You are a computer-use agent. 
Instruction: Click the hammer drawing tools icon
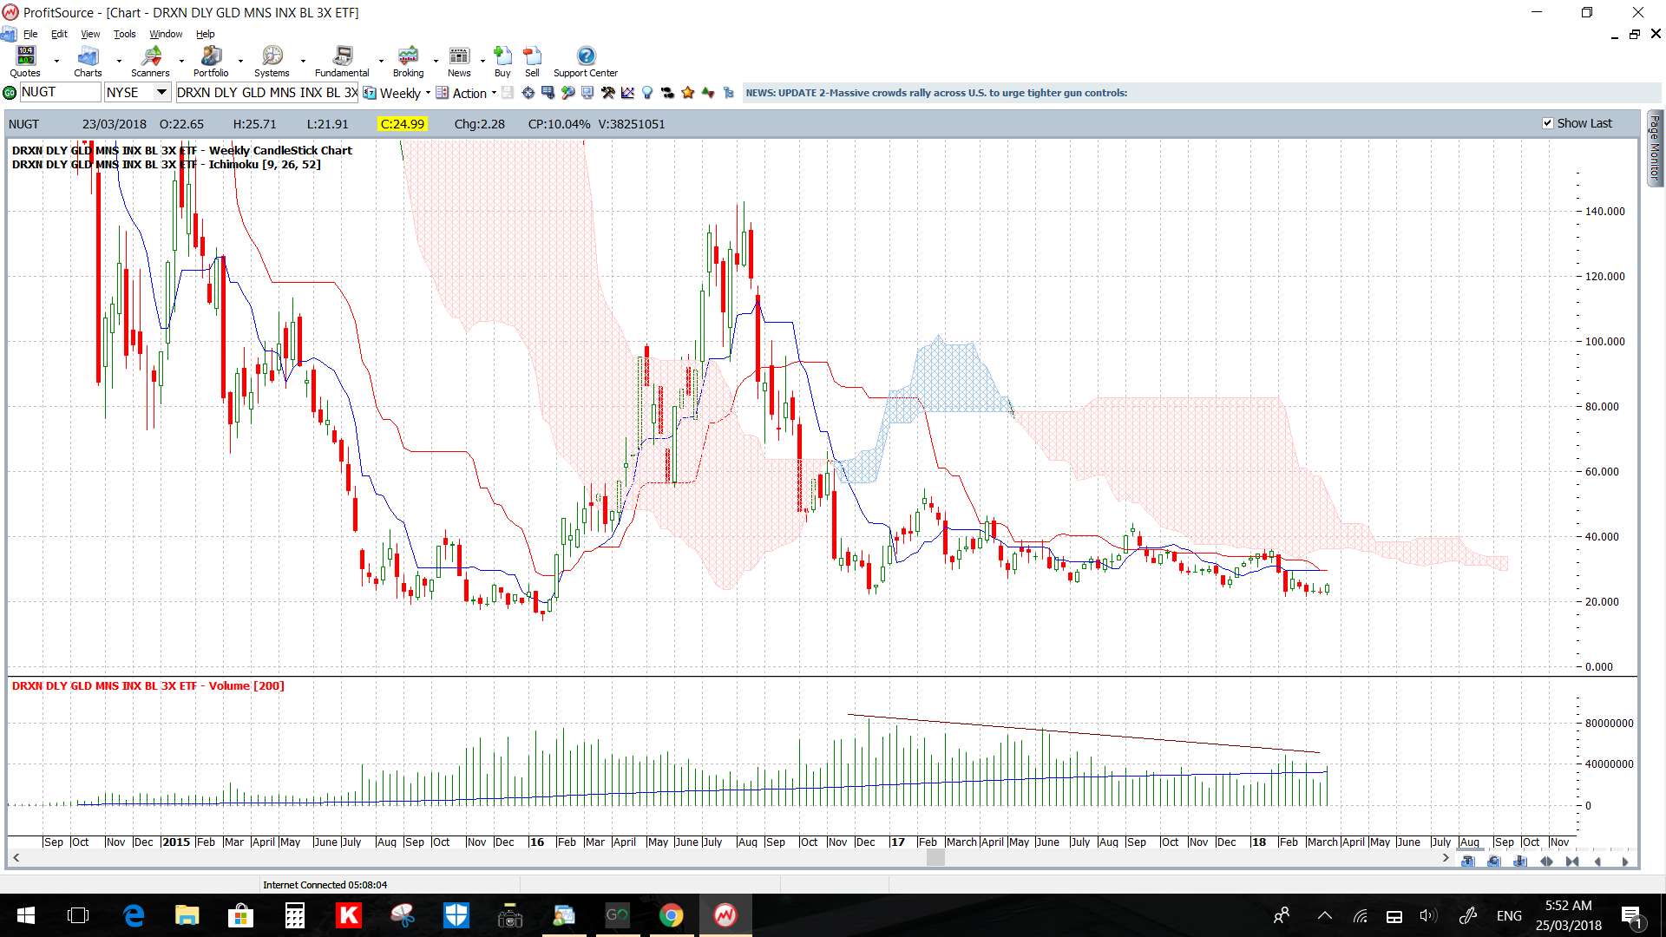point(607,93)
